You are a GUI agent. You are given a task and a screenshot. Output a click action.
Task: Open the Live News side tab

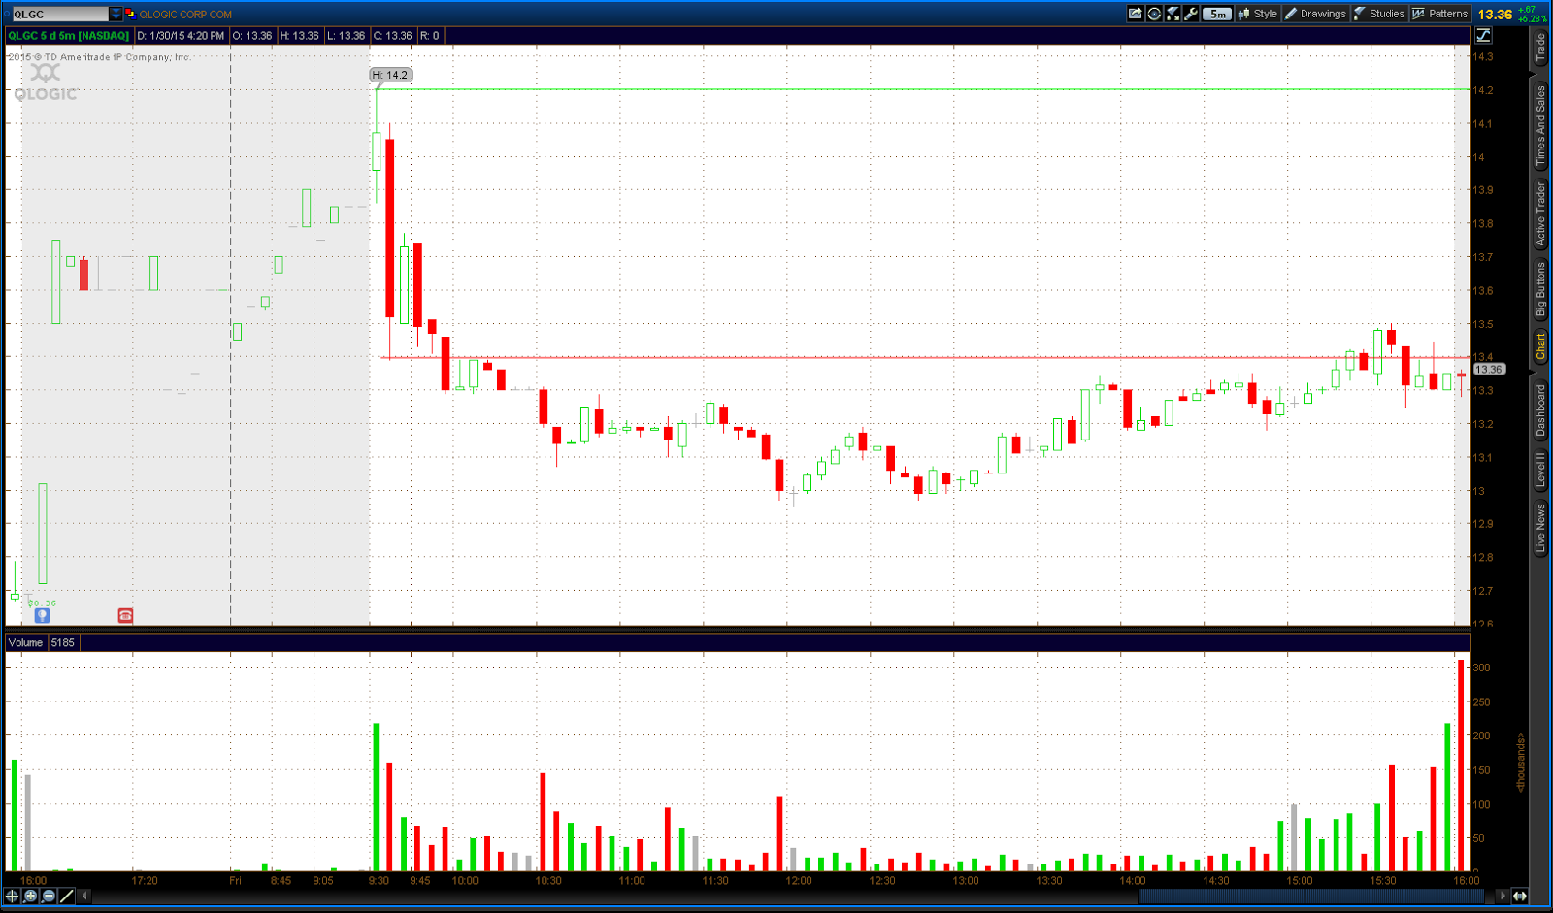click(x=1540, y=529)
